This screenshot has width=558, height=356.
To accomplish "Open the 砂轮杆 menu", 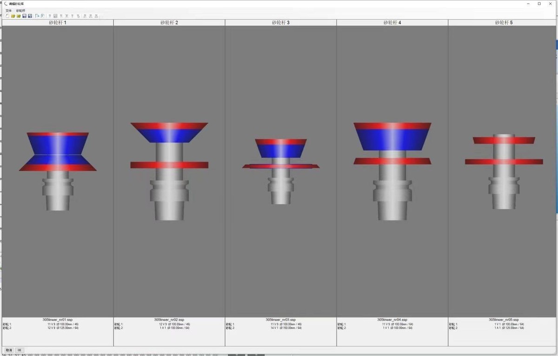I will click(20, 11).
